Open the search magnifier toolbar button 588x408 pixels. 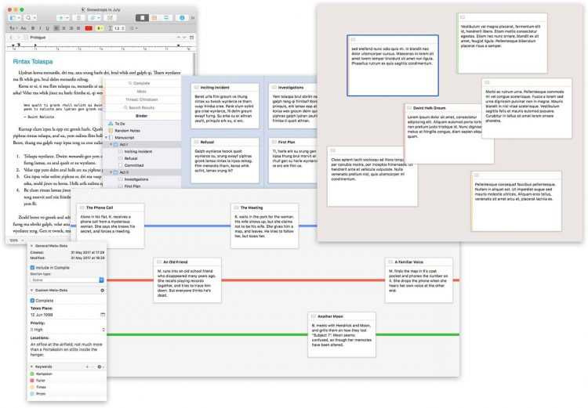pyautogui.click(x=31, y=17)
